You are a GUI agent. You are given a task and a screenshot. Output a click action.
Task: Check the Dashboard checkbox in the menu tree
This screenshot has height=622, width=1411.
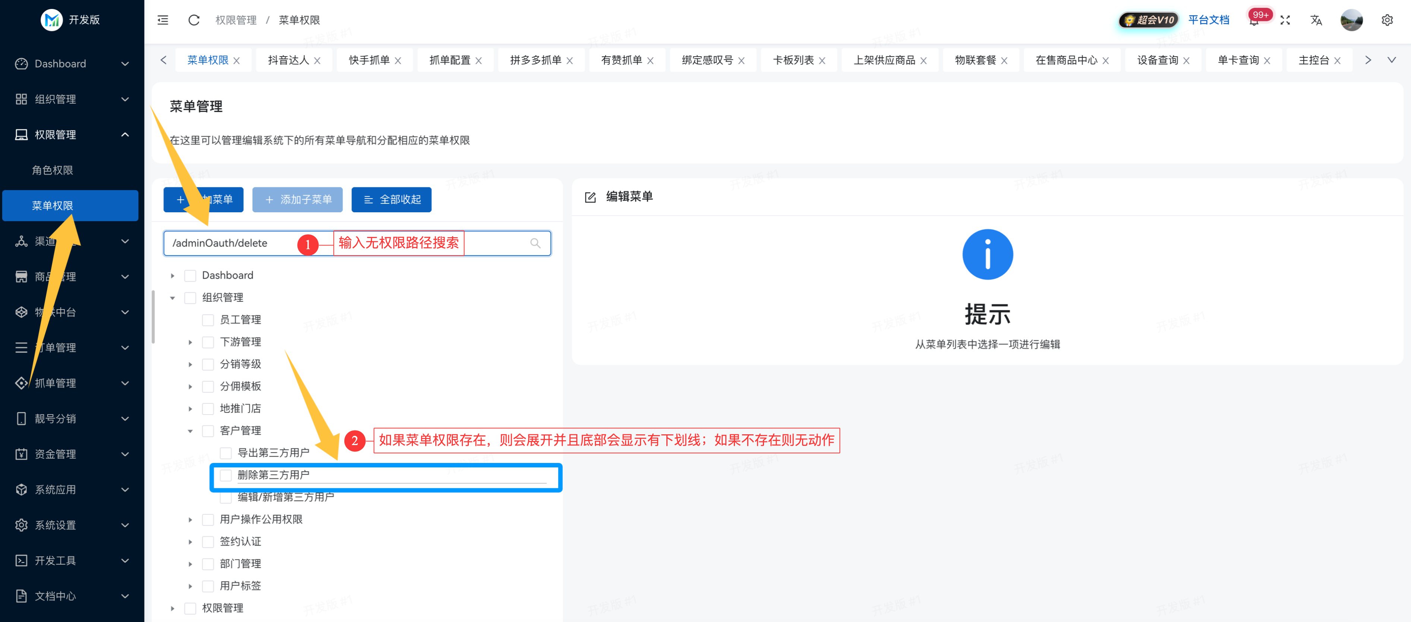[x=190, y=275]
